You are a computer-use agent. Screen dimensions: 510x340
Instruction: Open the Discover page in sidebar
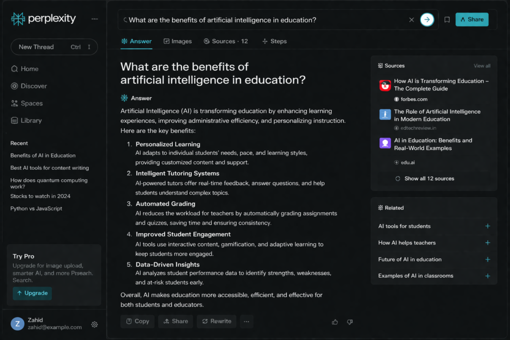click(33, 86)
